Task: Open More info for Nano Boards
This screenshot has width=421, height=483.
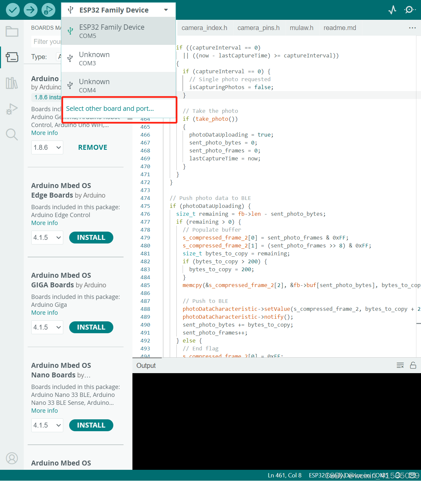Action: 44,411
